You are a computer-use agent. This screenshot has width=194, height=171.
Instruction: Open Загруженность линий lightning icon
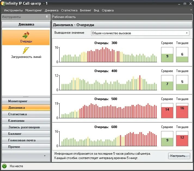coord(26,51)
